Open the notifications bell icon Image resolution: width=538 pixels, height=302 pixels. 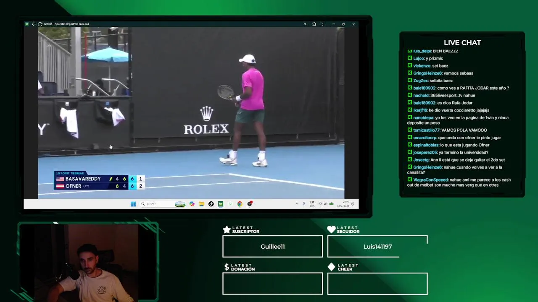click(353, 204)
